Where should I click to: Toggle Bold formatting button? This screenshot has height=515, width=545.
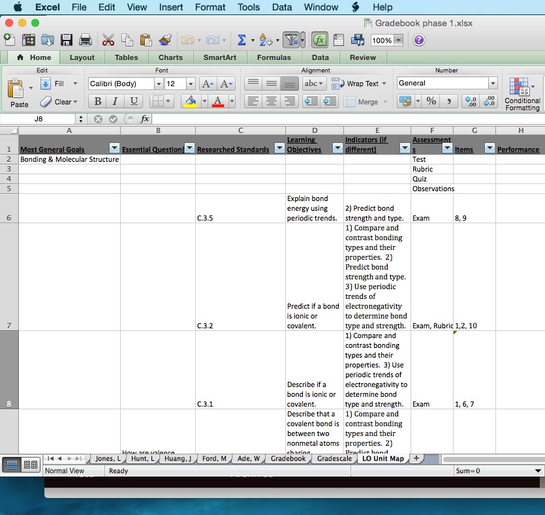(x=97, y=101)
